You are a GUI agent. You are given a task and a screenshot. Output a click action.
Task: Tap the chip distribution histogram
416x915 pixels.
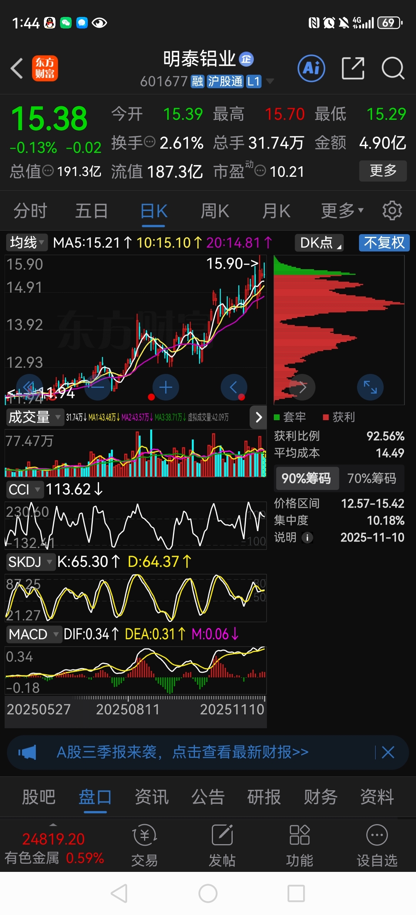click(x=339, y=330)
